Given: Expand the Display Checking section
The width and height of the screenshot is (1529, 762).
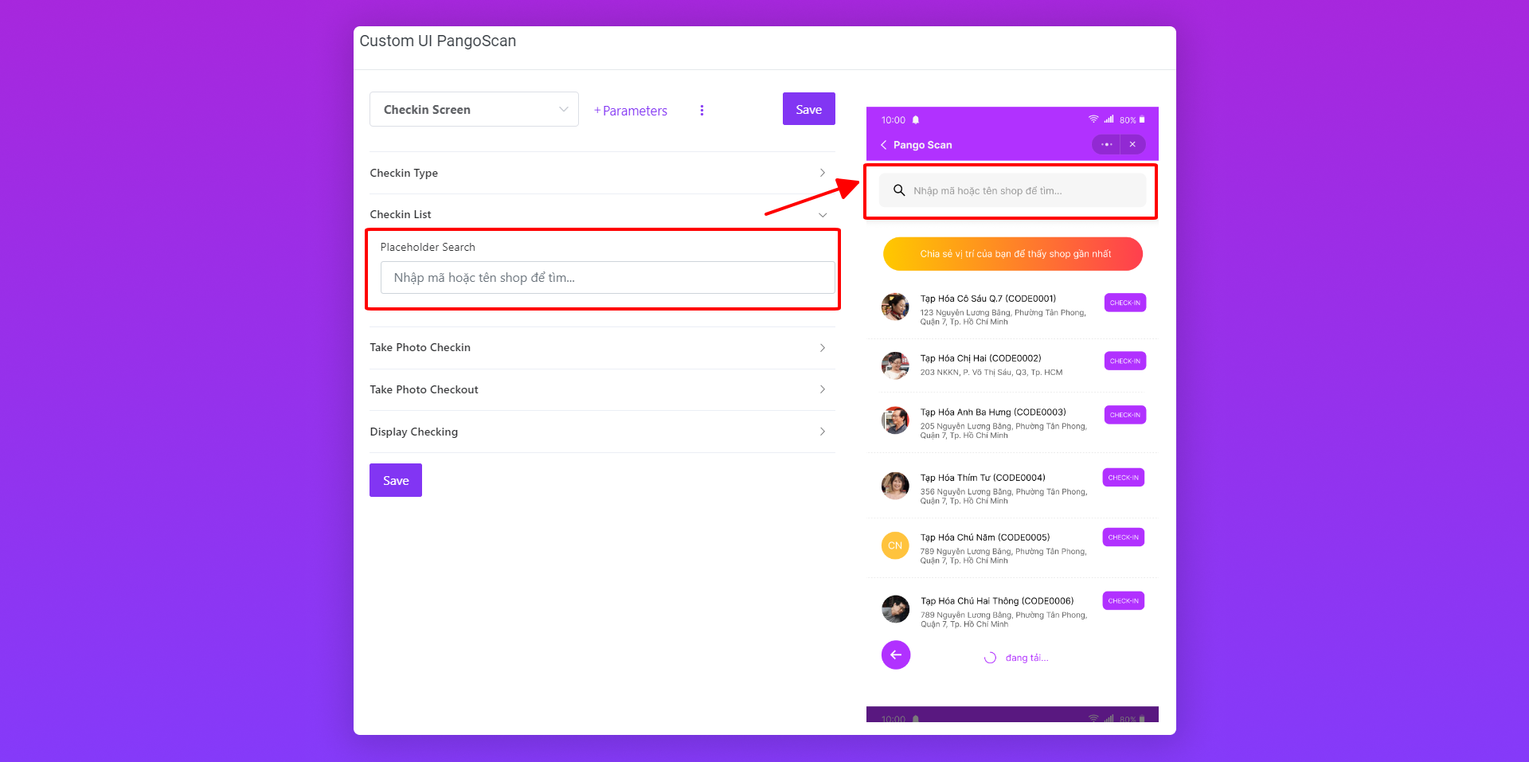Looking at the screenshot, I should coord(601,432).
